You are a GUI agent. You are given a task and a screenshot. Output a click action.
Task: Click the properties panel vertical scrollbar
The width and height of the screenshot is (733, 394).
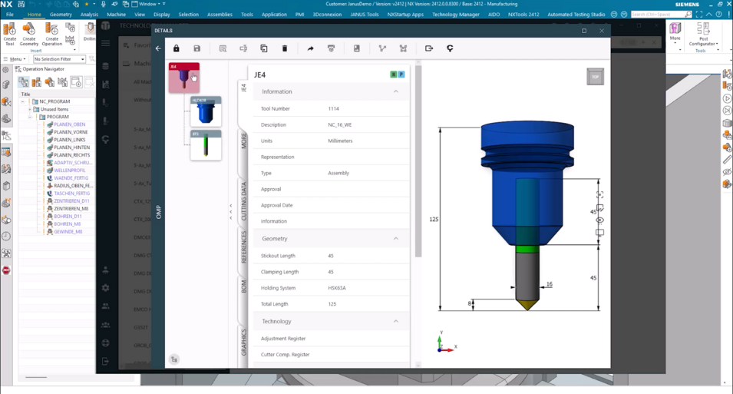coord(418,161)
